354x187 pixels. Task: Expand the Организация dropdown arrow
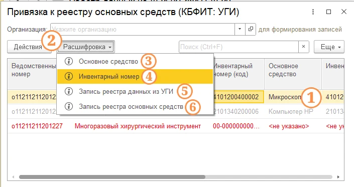[x=240, y=29]
